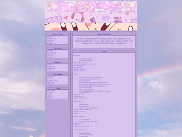The height and width of the screenshot is (137, 182).
Task: Open Titles A - G under Games Played
Action: [x=52, y=38]
